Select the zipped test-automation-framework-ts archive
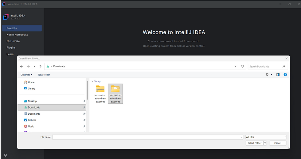The width and height of the screenshot is (301, 159). (100, 94)
